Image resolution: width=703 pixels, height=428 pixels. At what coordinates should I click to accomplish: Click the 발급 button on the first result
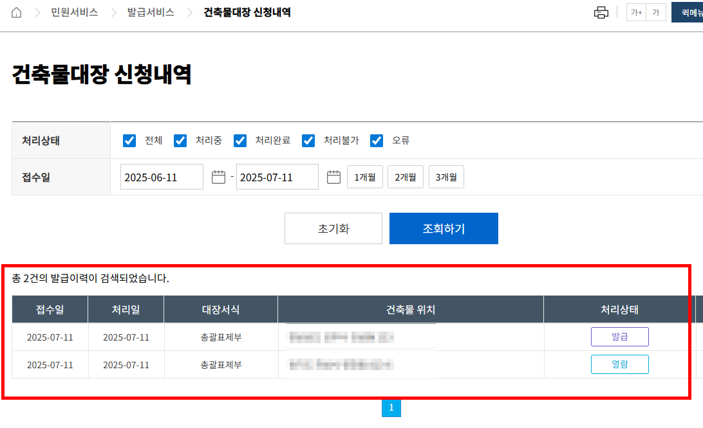tap(619, 336)
